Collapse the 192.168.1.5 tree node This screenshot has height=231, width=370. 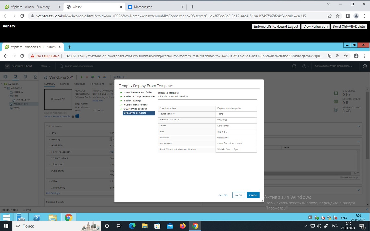click(x=2, y=84)
